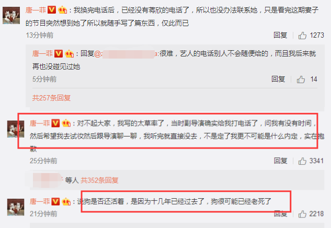Like the nested reply with 14 likes

click(x=301, y=79)
